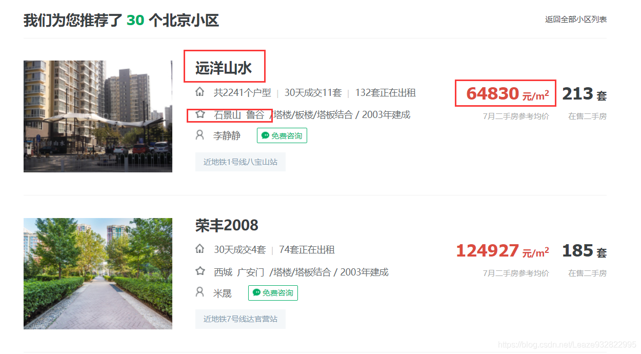Open the 荣丰2008 community title

[227, 225]
